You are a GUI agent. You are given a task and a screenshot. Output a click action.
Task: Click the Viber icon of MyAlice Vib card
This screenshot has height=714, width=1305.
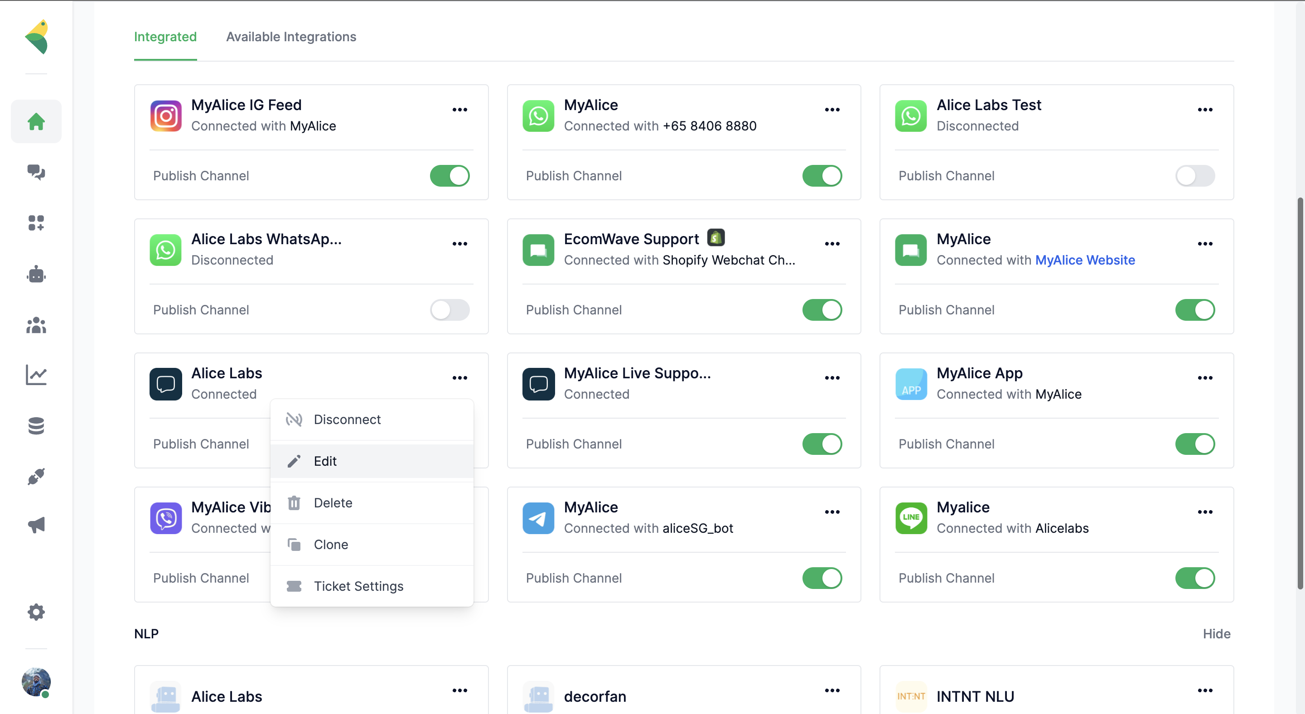coord(166,518)
